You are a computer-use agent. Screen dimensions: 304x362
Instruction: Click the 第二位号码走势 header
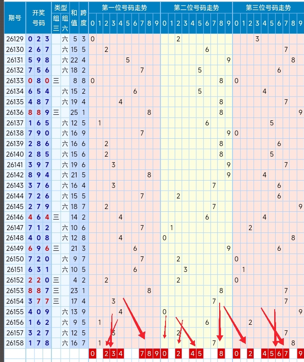point(196,8)
